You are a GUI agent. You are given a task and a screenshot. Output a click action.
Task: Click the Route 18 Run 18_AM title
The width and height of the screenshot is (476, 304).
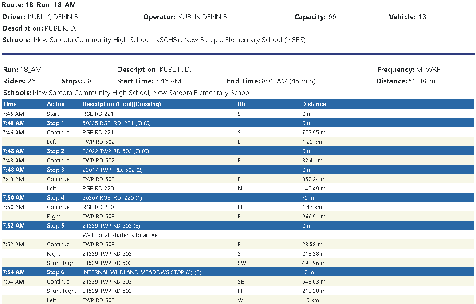[38, 5]
